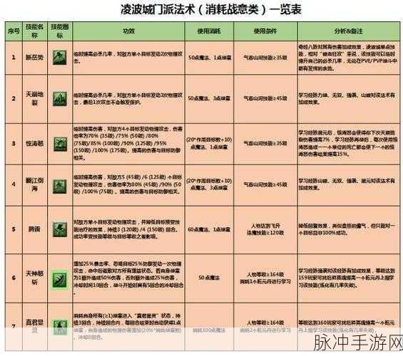Select serial number 2 cell
Screen dimensions: 403x356
pos(14,99)
